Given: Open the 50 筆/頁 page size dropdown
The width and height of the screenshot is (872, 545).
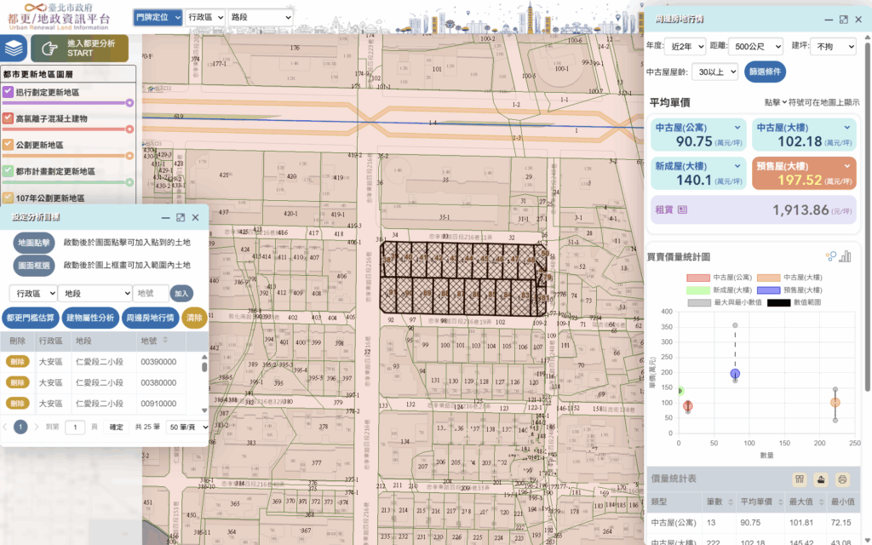Looking at the screenshot, I should [188, 427].
